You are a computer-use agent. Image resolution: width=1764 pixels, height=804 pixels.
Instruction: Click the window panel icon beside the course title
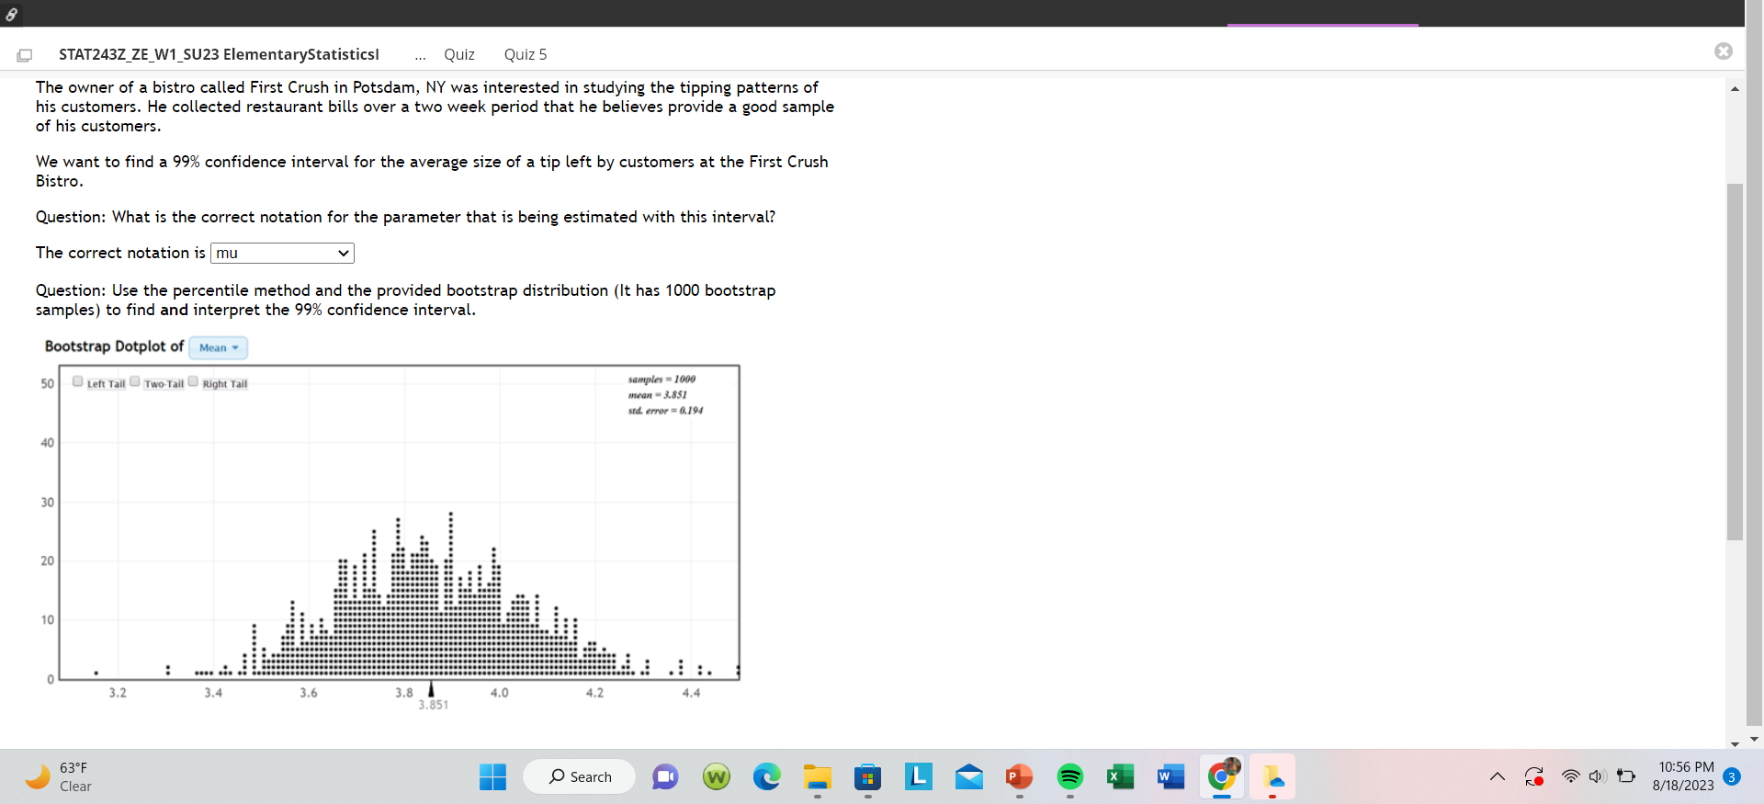tap(25, 55)
